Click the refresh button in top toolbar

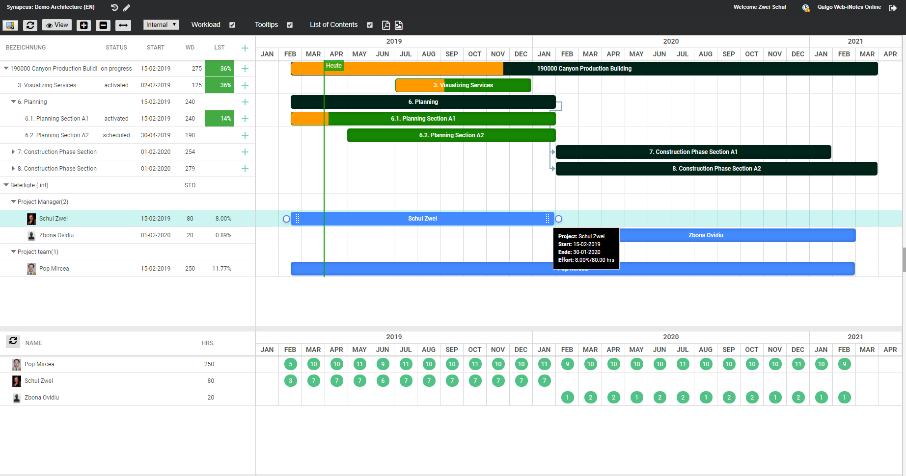tap(30, 25)
